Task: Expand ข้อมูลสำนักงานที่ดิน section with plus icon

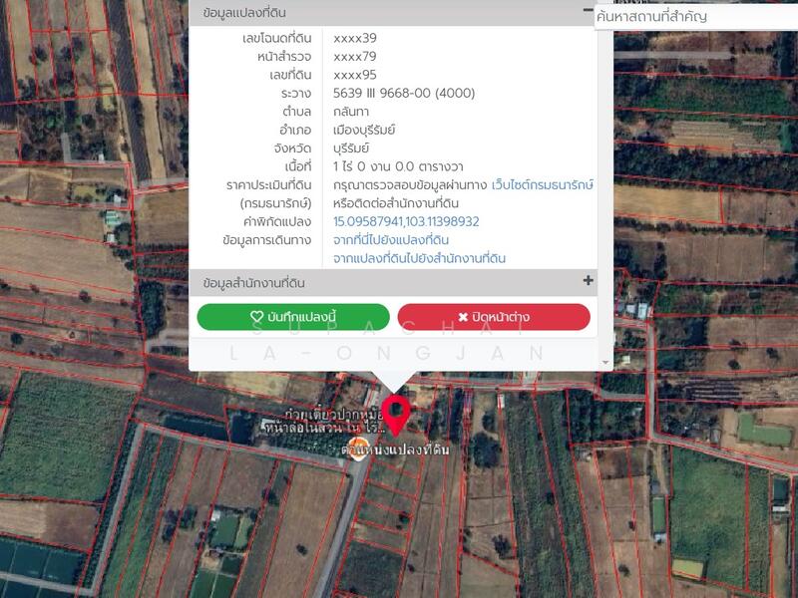Action: point(588,281)
